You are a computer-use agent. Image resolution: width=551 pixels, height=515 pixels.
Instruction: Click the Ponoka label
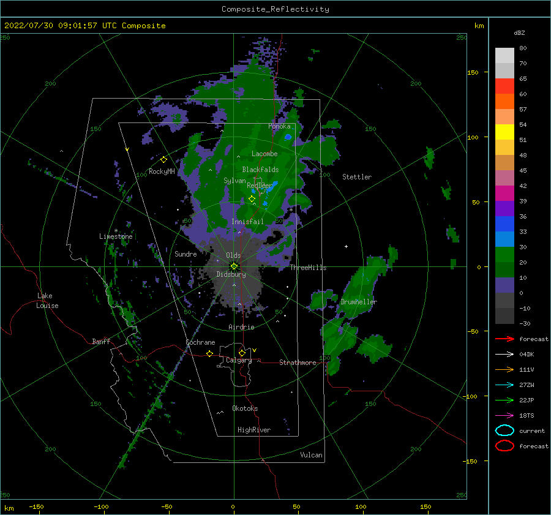[x=279, y=126]
